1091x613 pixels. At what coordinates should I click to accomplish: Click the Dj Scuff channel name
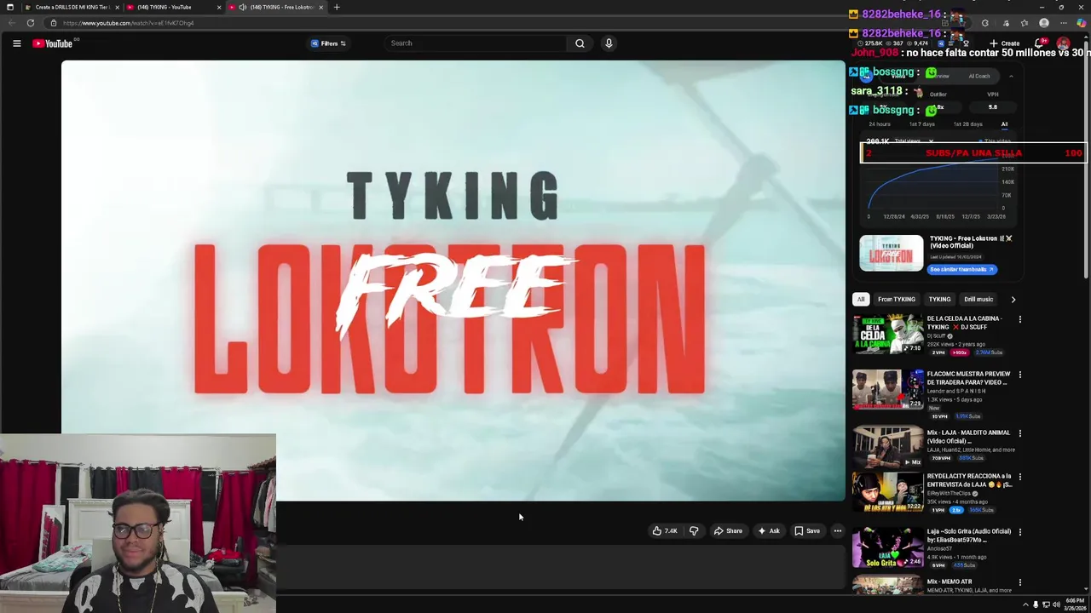click(937, 336)
